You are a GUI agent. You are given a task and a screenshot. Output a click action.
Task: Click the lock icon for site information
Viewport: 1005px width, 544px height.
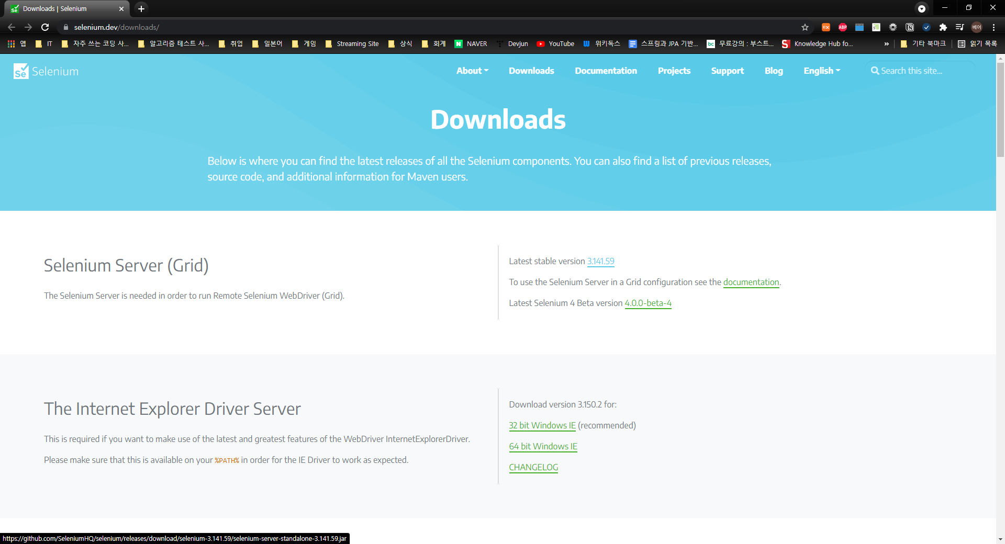tap(65, 27)
